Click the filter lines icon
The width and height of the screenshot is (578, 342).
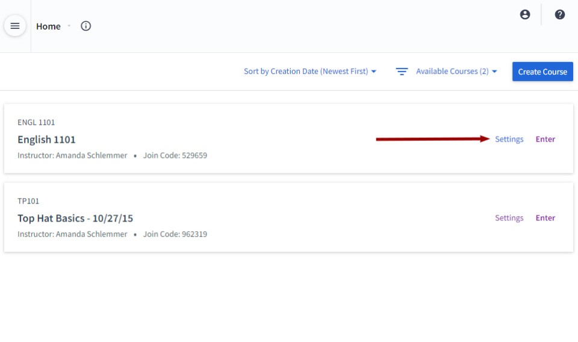pyautogui.click(x=402, y=72)
